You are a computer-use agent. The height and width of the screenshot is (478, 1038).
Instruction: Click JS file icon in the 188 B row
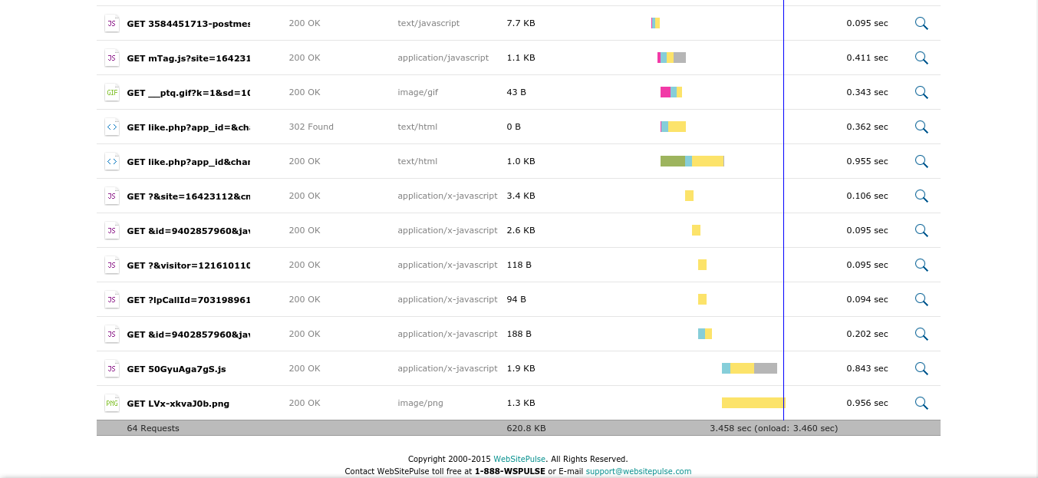[112, 334]
